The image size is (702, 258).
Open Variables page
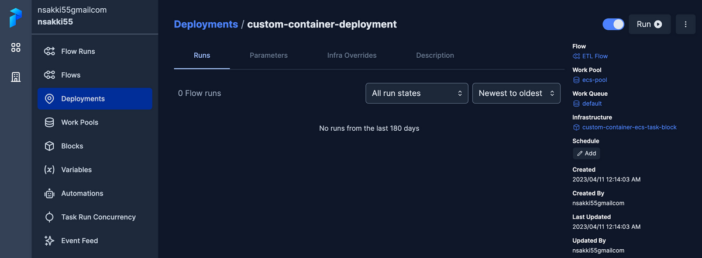76,170
